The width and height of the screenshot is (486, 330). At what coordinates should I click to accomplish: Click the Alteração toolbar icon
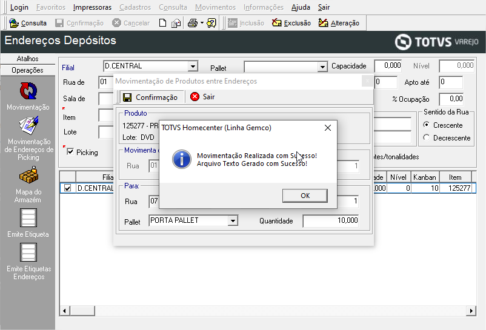click(x=323, y=23)
